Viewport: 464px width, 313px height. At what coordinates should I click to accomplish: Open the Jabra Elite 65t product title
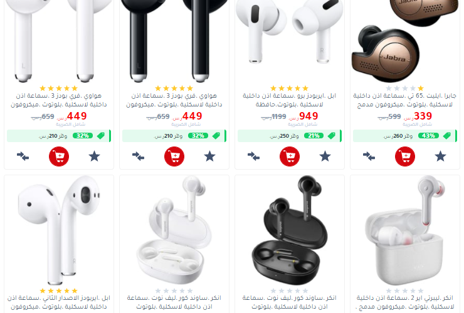tap(405, 100)
